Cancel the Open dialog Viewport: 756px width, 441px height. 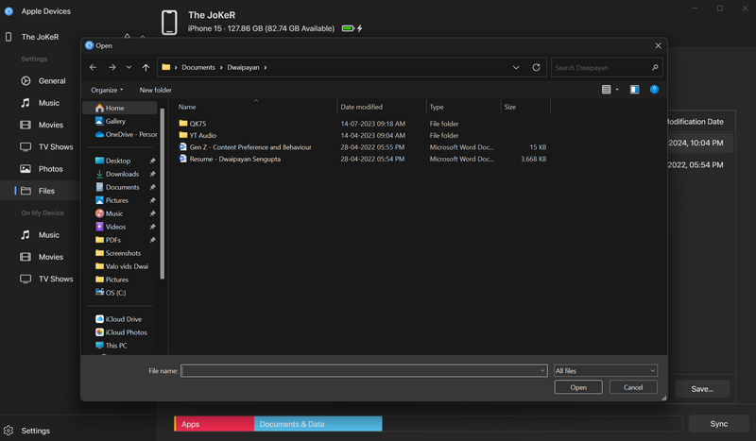pos(633,387)
